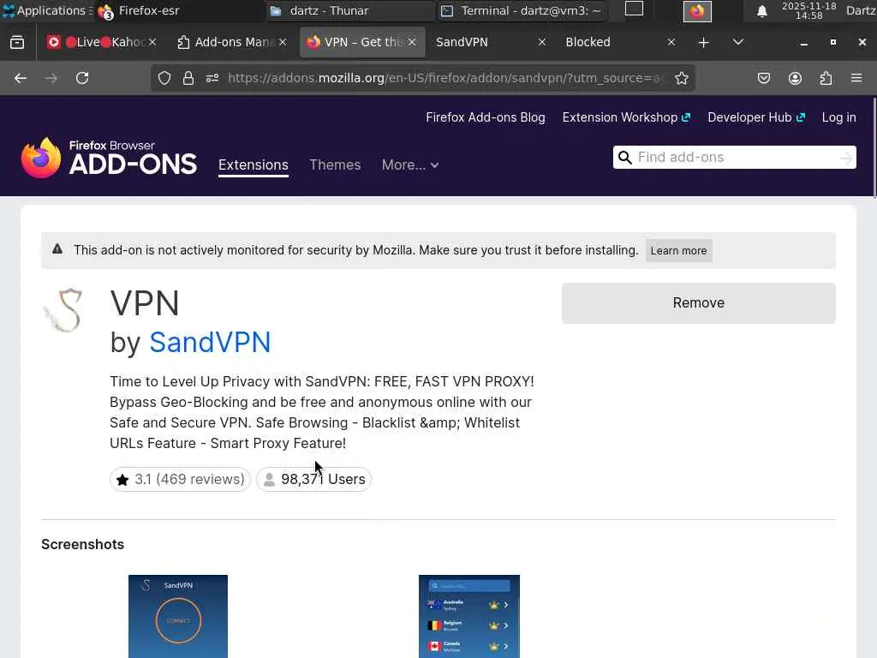Open the 3.1 (469 reviews) rating badge
Viewport: 877px width, 658px height.
point(180,480)
